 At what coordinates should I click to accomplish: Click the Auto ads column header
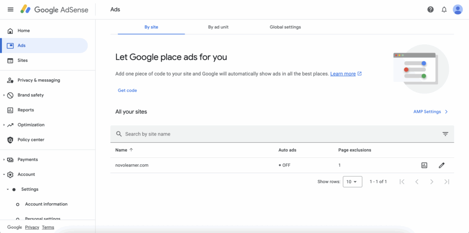coord(288,150)
